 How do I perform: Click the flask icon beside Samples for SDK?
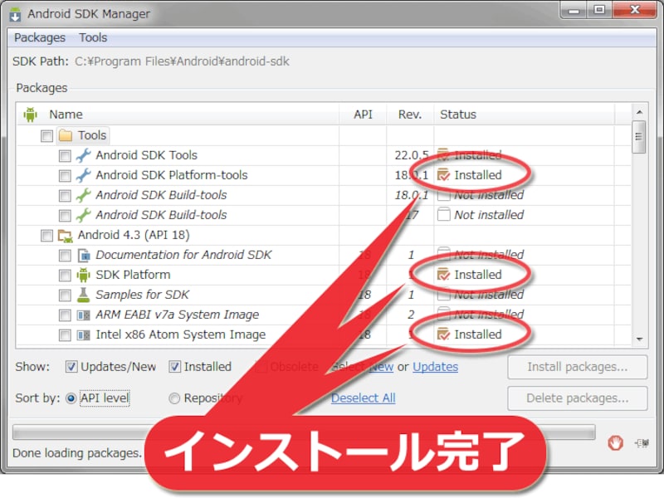(83, 295)
